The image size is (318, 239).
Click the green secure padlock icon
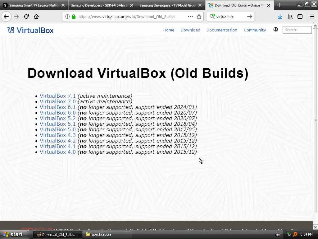(73, 17)
